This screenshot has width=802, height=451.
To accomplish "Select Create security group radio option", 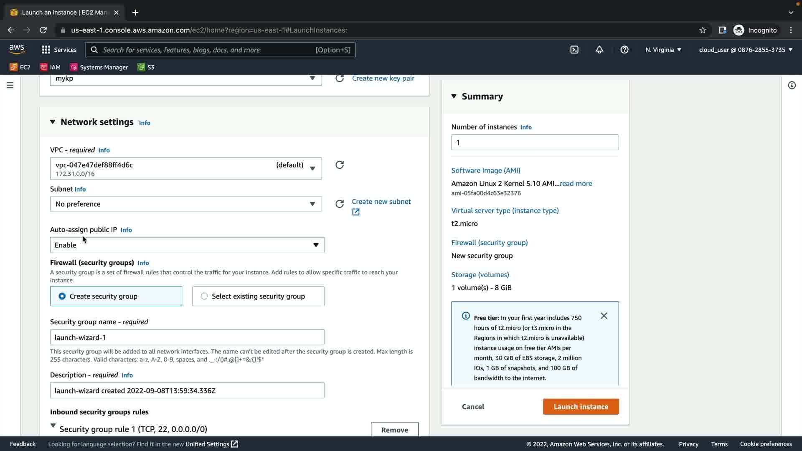I will pyautogui.click(x=62, y=296).
